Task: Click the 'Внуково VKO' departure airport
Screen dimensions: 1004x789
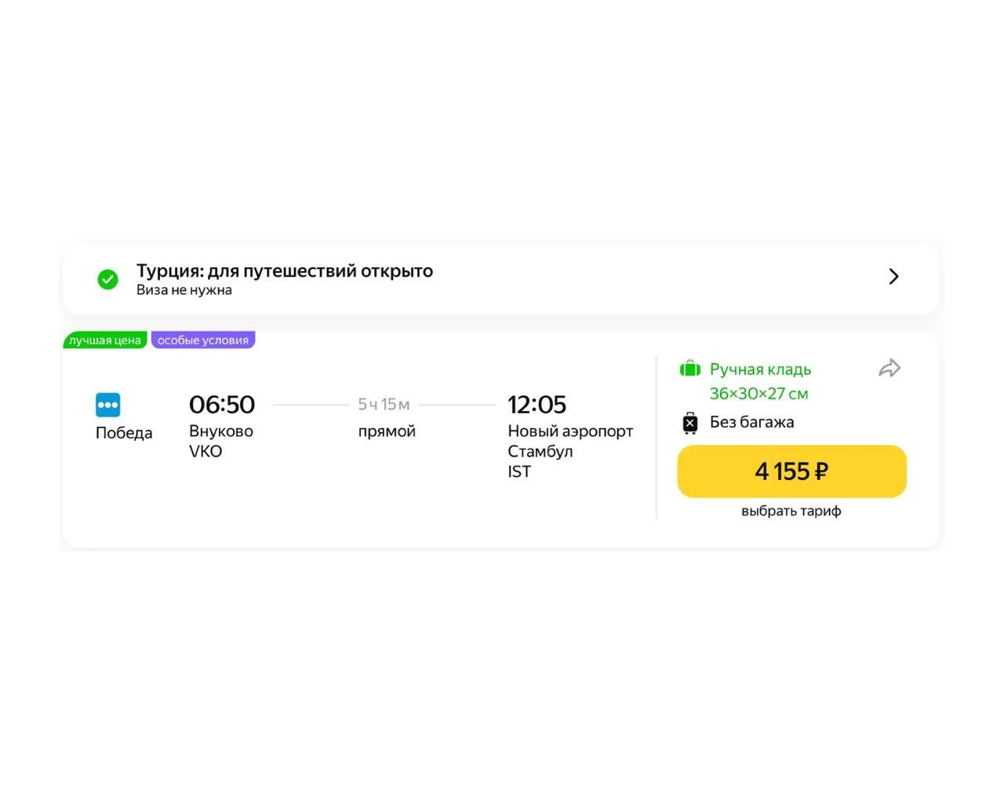Action: [221, 441]
